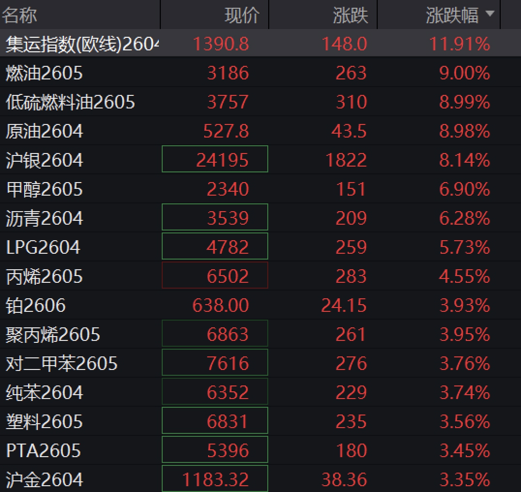Sort by 涨跌 column header
Screen dimensions: 521x492
[350, 15]
